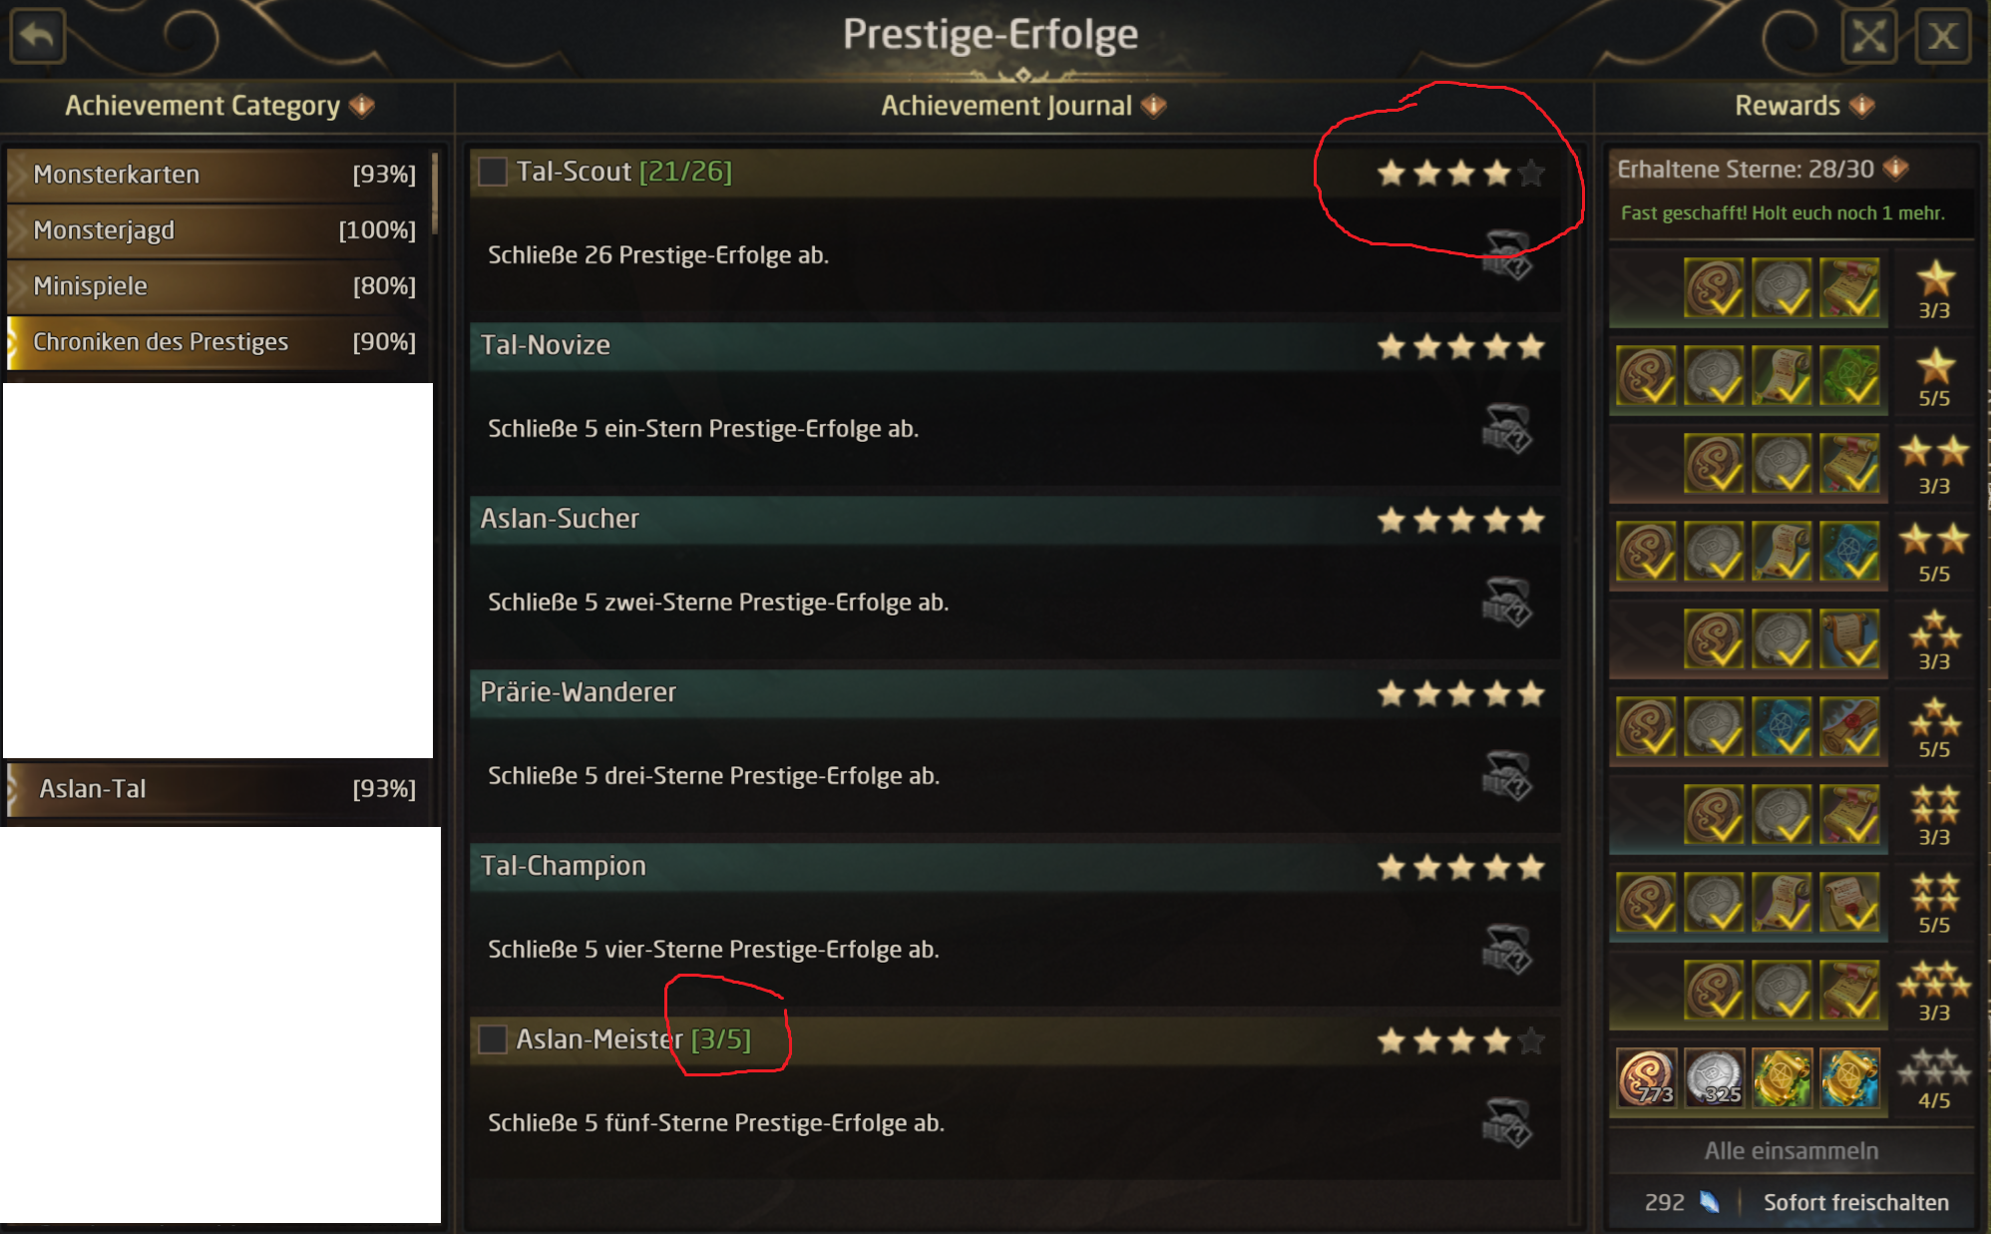This screenshot has height=1234, width=1991.
Task: Click the Aslan-Meister reward chest icon
Action: pos(1506,1123)
